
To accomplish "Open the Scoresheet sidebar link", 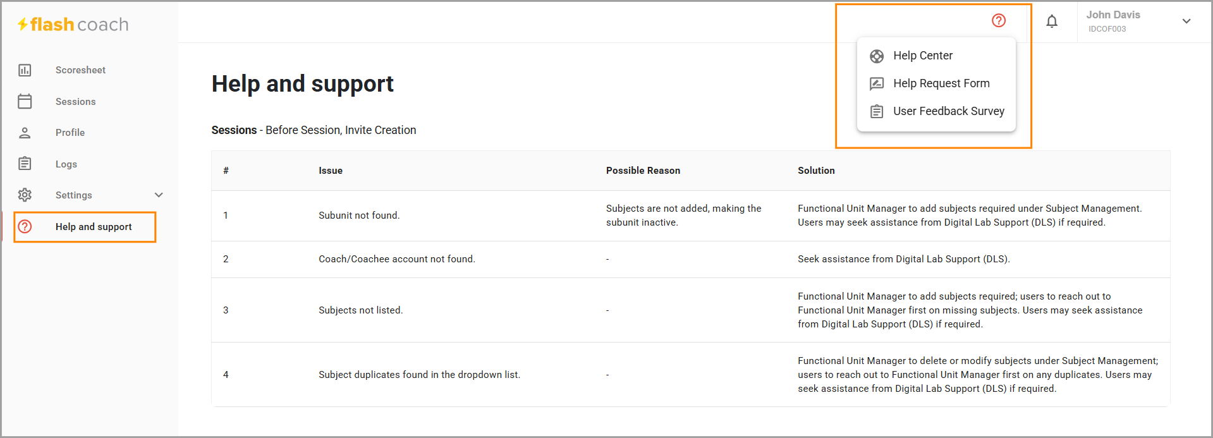I will tap(80, 70).
